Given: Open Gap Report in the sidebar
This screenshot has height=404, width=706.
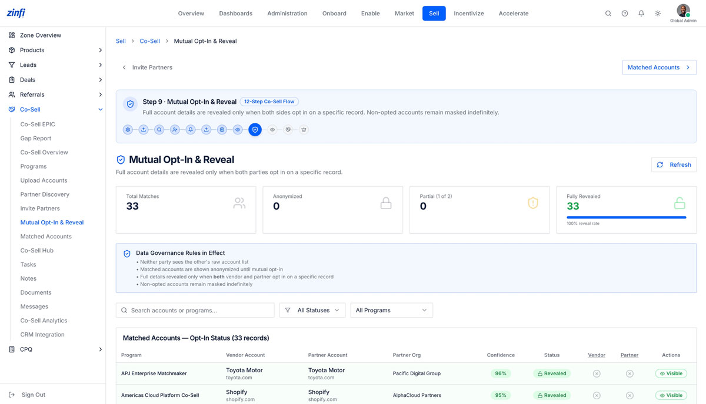Looking at the screenshot, I should pos(36,139).
